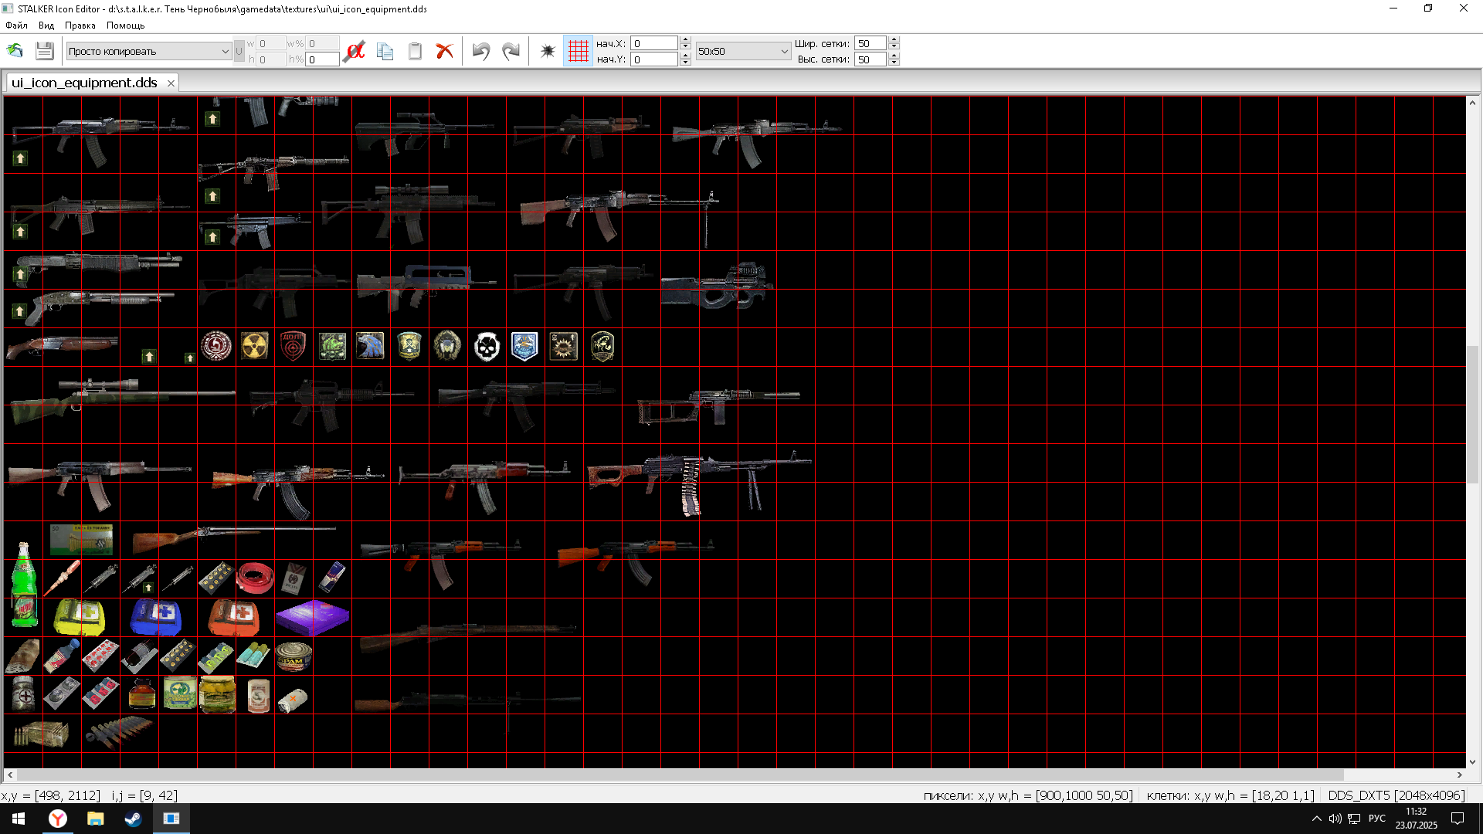1483x834 pixels.
Task: Click the red coiled hose icon
Action: 255,578
